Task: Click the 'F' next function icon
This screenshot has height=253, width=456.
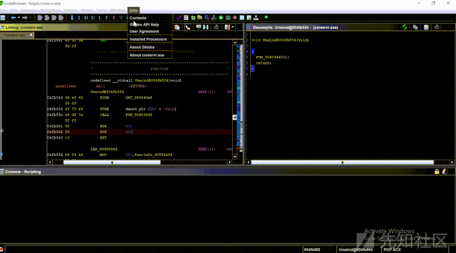Action: (x=107, y=18)
